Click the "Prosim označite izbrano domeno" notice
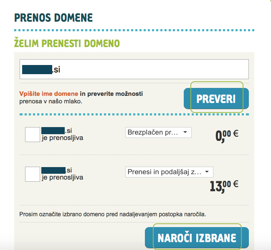The width and height of the screenshot is (271, 250). coord(113,214)
